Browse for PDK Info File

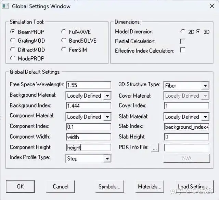coord(155,148)
